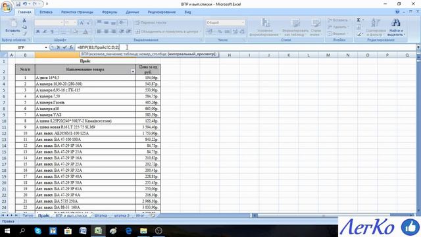
Task: Click the AutoSum sigma icon
Action: click(x=359, y=20)
